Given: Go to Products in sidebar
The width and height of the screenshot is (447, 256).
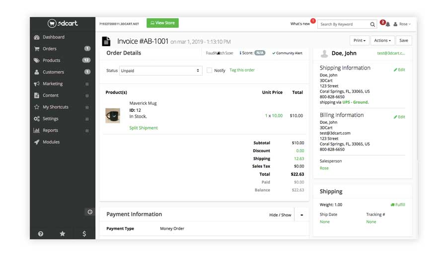Looking at the screenshot, I should 51,61.
